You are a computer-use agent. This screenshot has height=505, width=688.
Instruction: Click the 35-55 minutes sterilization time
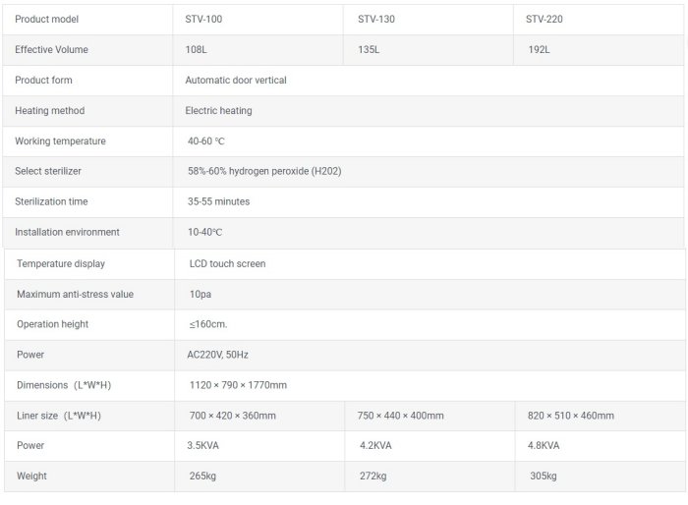pos(217,201)
